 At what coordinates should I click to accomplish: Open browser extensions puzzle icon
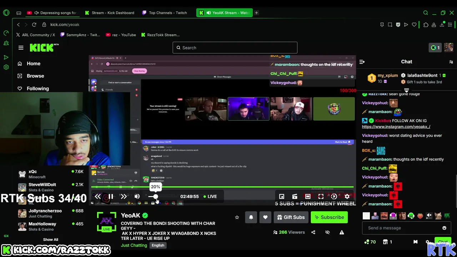pos(426,25)
